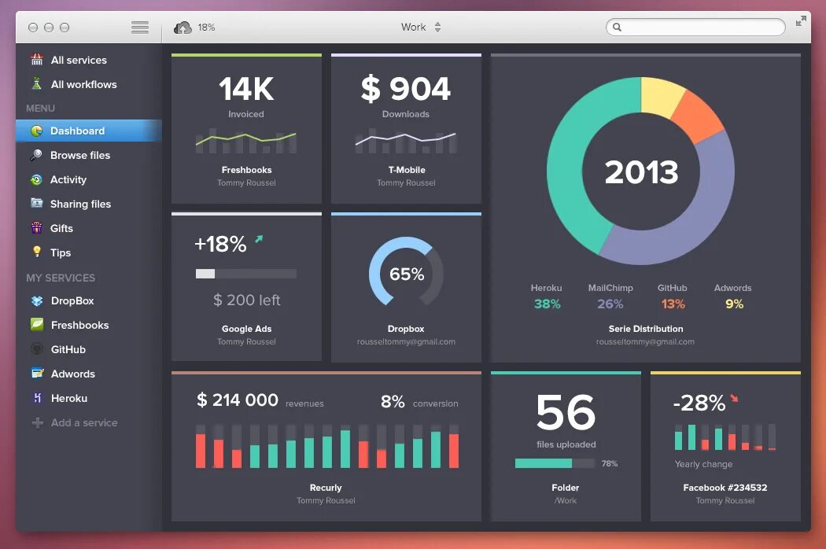Click the GitHub 13% legend value

coord(673,304)
